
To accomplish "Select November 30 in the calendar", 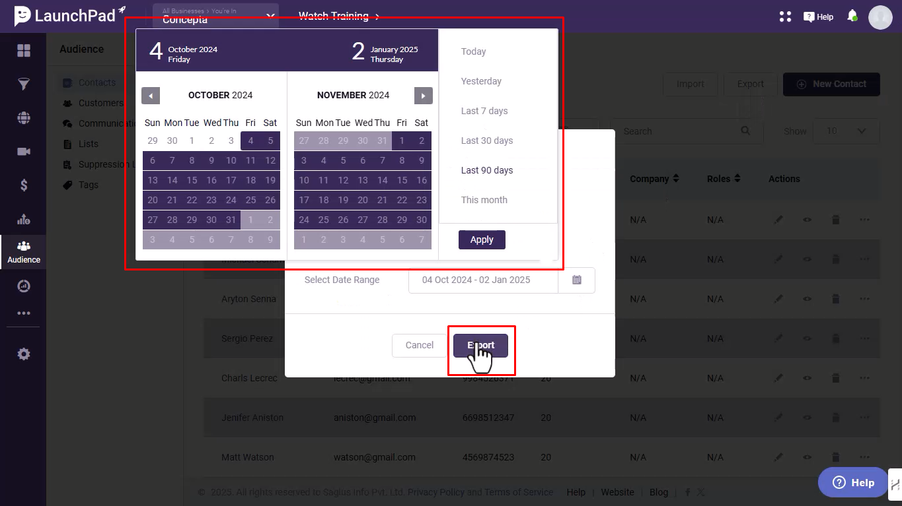I will 422,220.
